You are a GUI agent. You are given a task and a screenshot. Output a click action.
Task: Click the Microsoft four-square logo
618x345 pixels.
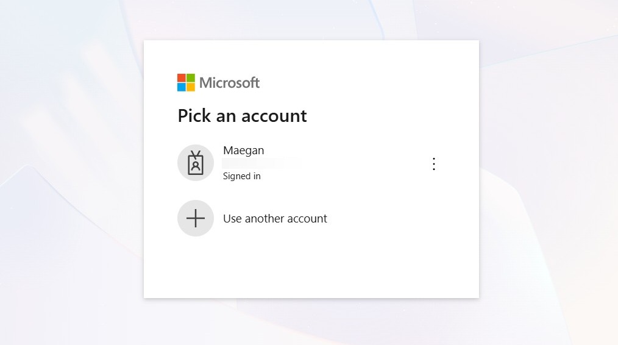[186, 82]
